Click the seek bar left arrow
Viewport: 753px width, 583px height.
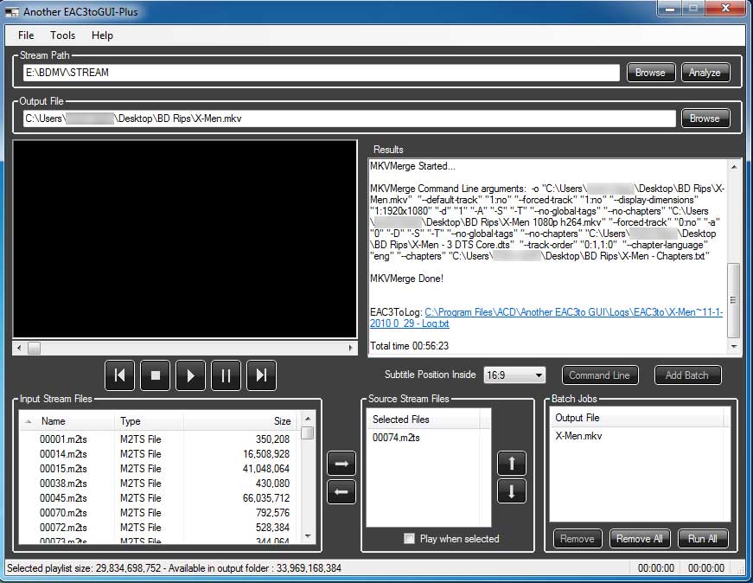pos(19,348)
